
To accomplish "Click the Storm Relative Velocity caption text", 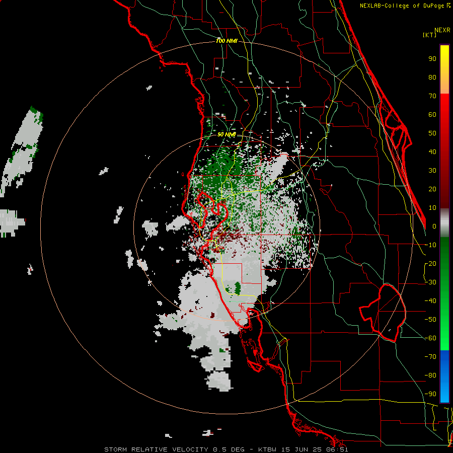I will coord(226,449).
